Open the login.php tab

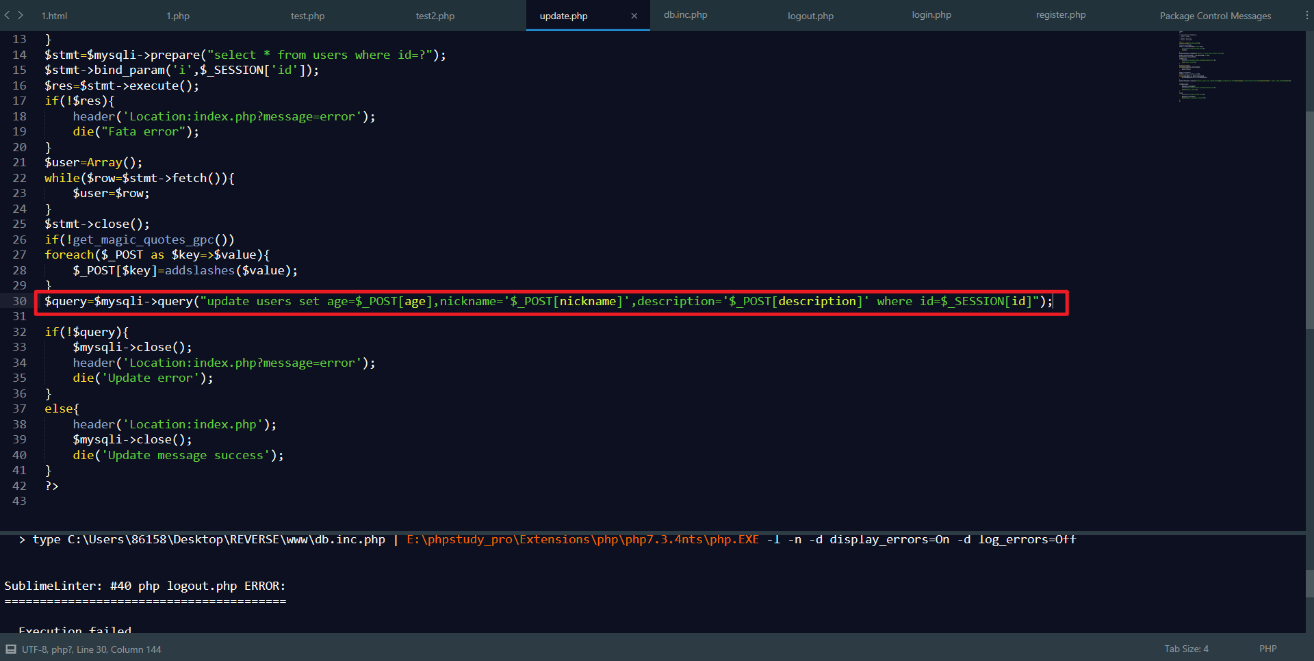[x=931, y=15]
